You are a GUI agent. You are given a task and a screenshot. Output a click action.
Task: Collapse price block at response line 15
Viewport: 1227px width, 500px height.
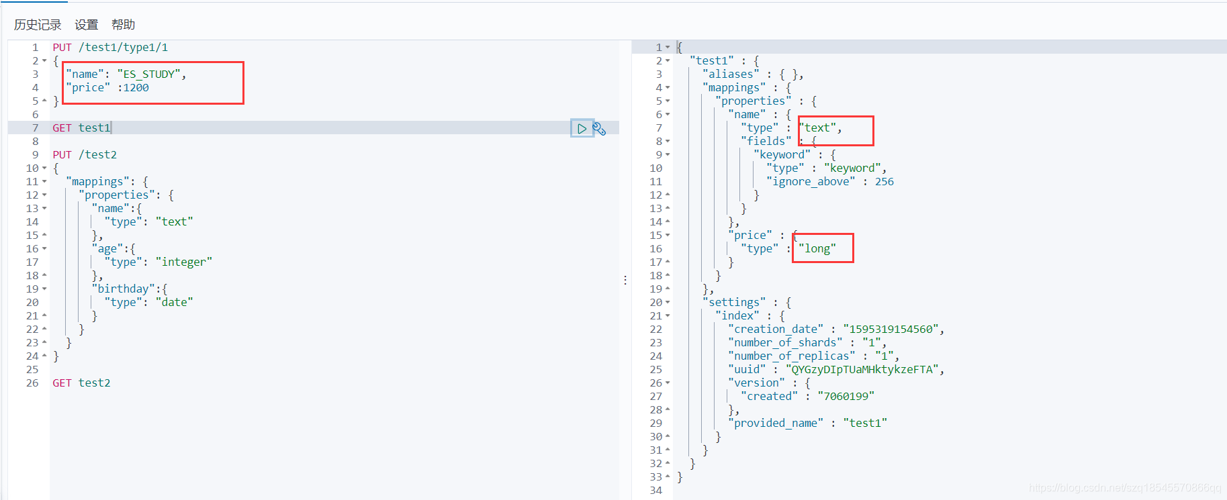668,235
